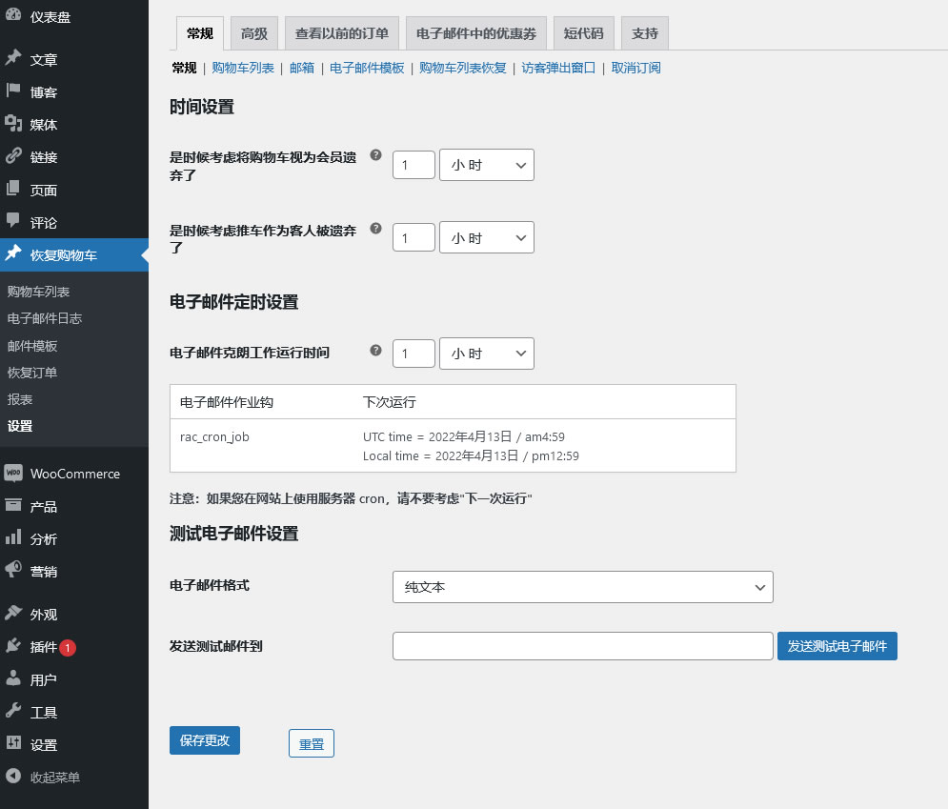Open the cron job time unit dropdown

[x=486, y=354]
